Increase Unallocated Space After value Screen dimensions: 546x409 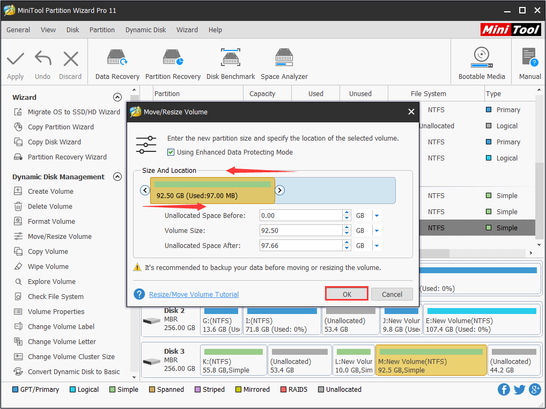pyautogui.click(x=346, y=243)
